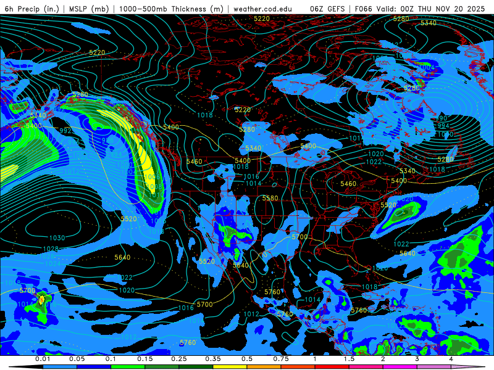Click the 'F066' forecast hour label
Viewport: 494px width, 370px height.
click(x=363, y=9)
